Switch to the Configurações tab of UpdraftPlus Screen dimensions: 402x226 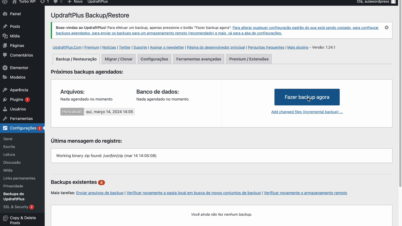click(x=154, y=59)
